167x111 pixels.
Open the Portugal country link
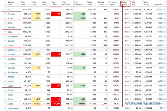tap(11, 54)
